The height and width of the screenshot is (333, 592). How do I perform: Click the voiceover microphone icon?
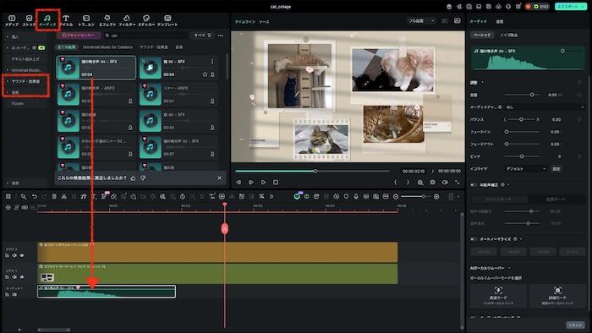356,196
